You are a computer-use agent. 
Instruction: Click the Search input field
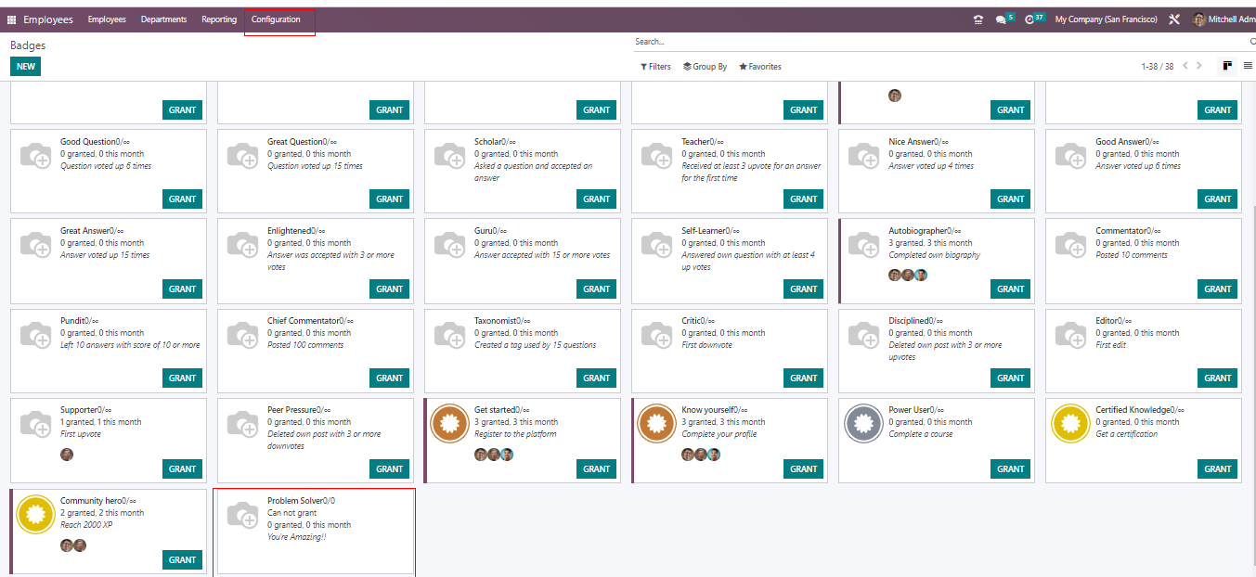click(x=938, y=42)
